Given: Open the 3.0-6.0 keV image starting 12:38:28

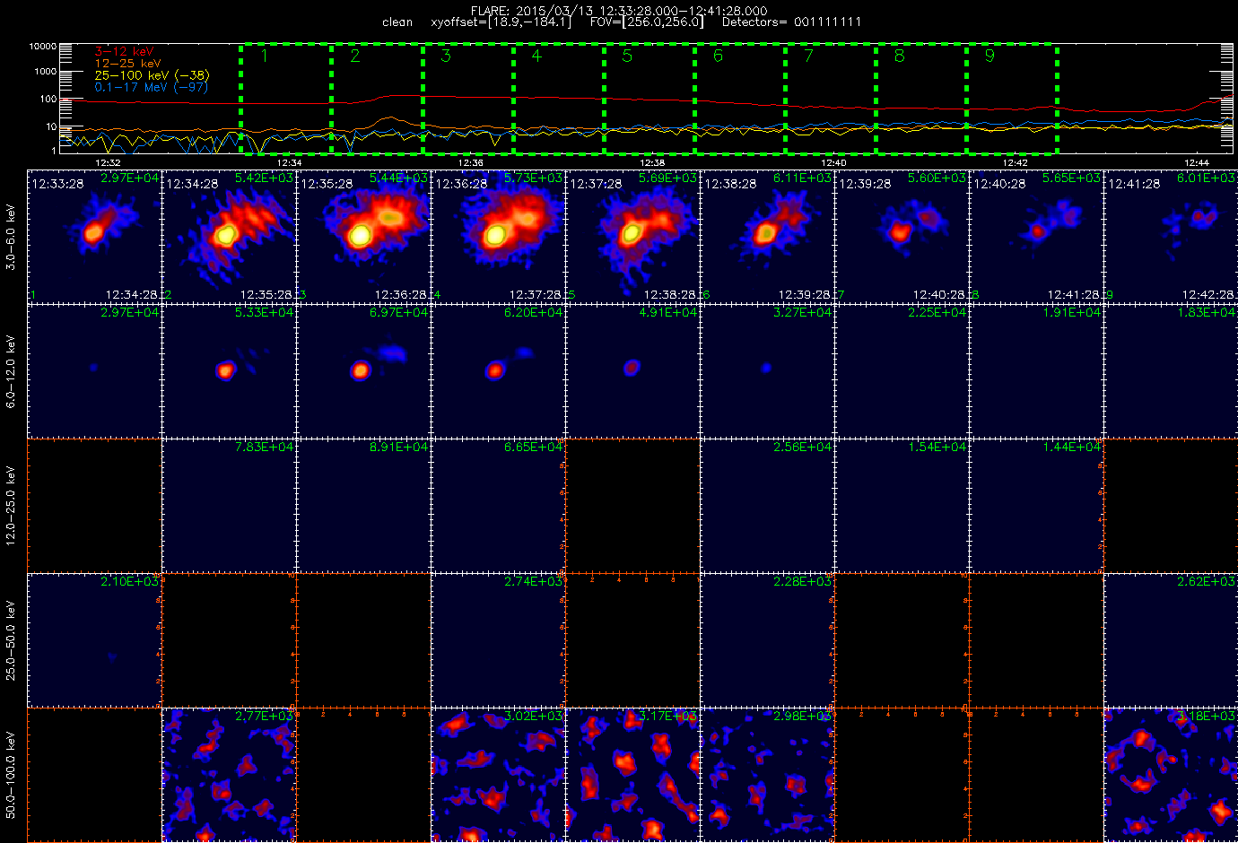Looking at the screenshot, I should (x=768, y=236).
